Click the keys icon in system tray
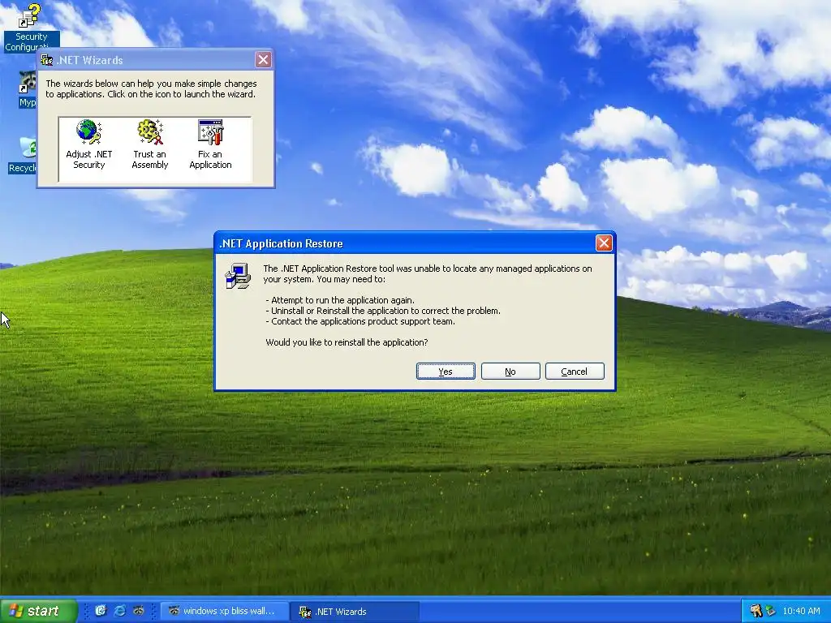831x623 pixels. pyautogui.click(x=756, y=612)
